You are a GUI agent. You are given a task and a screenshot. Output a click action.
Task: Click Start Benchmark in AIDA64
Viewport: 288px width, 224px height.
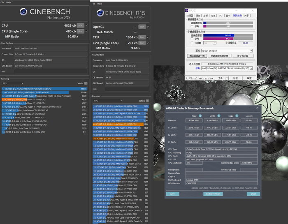click(x=213, y=194)
